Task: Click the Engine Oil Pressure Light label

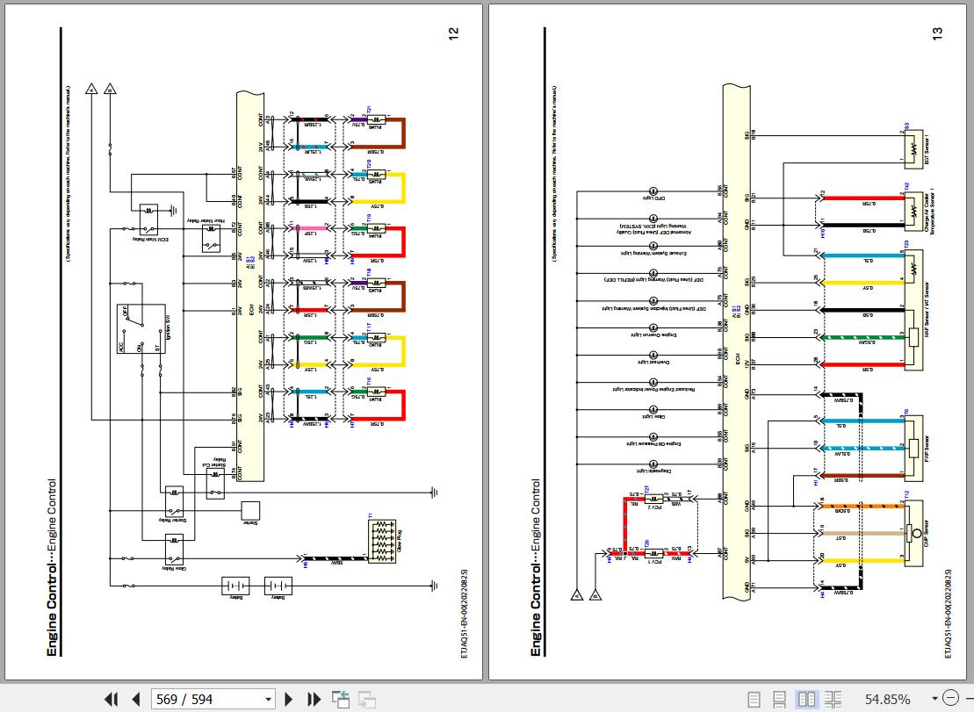Action: 654,444
